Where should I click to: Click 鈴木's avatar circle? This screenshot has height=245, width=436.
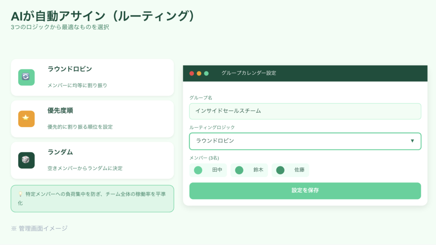tap(240, 170)
